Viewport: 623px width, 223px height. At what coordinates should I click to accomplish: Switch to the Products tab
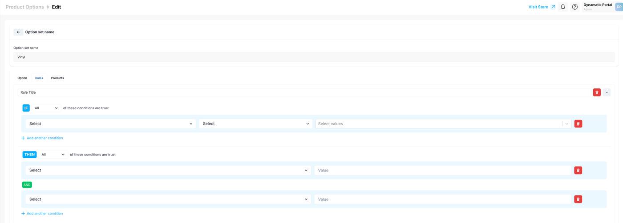tap(57, 78)
